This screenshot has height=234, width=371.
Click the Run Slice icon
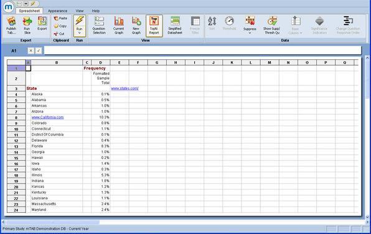pos(27,22)
